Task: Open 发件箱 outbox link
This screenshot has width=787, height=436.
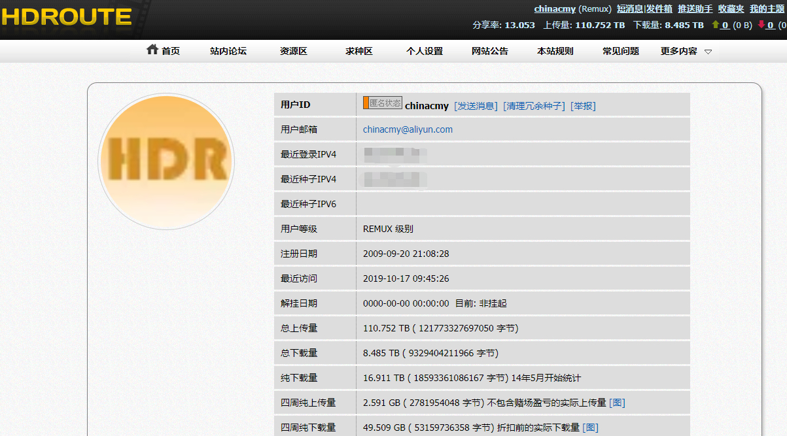Action: (659, 9)
